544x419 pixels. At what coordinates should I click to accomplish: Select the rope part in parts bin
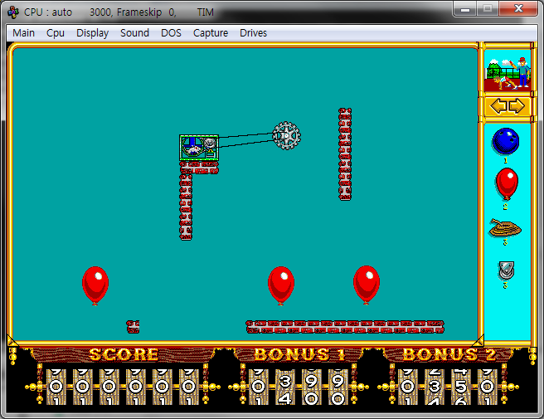point(505,227)
